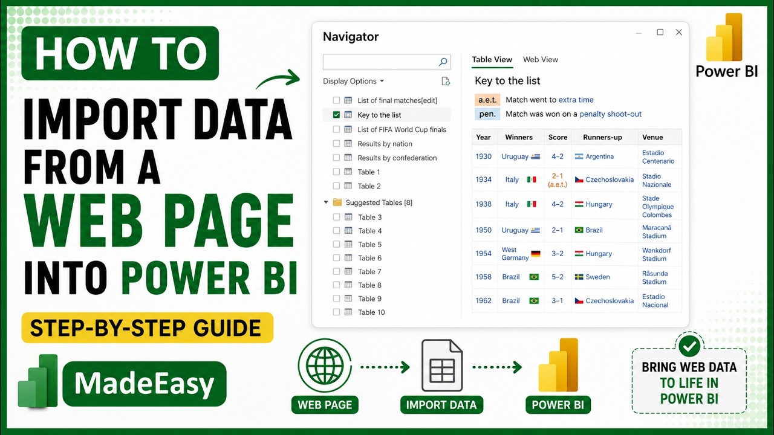Enable the Results by confederation checkbox
Screen dimensions: 774x435
[x=336, y=158]
